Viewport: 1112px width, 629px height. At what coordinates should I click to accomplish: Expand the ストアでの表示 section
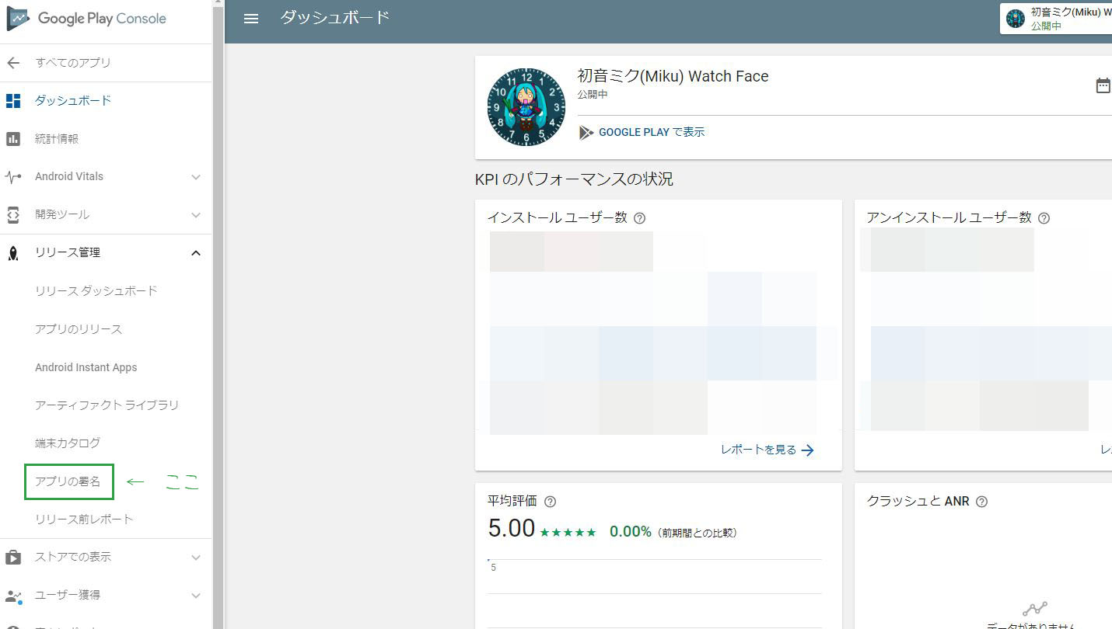click(195, 558)
